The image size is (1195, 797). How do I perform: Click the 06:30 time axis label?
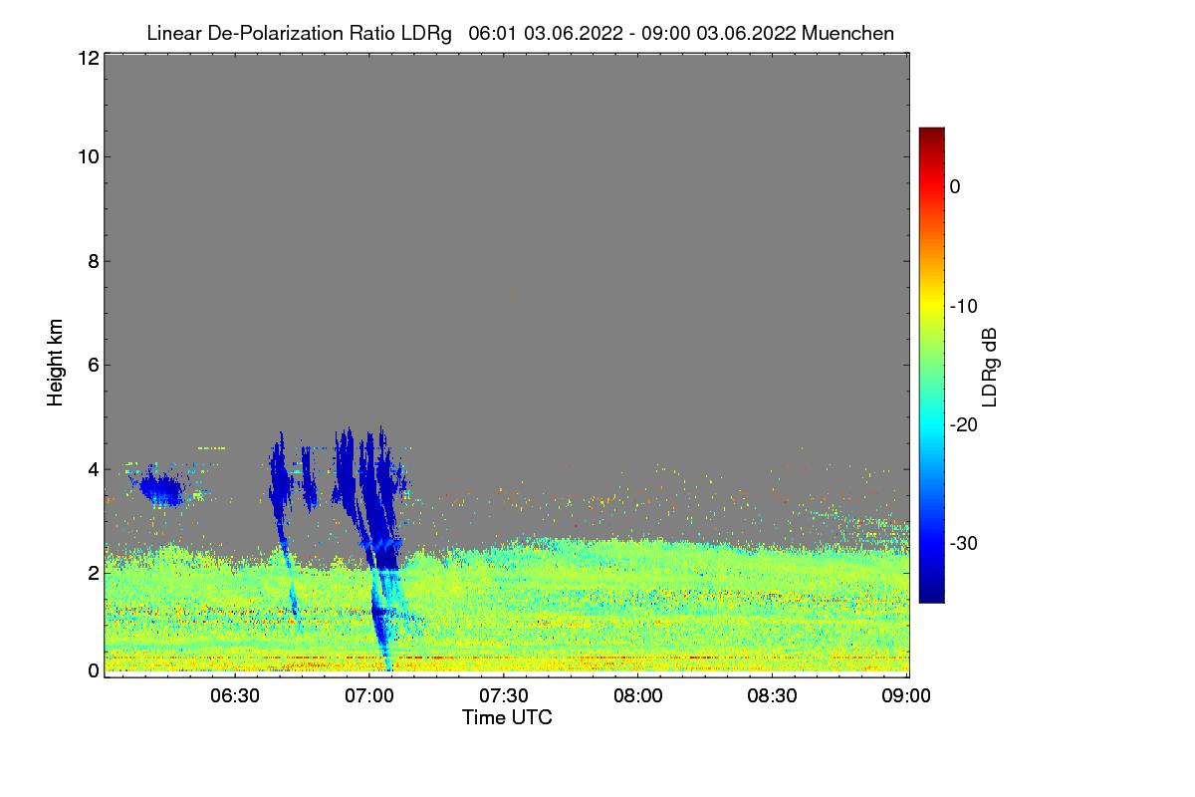[x=235, y=695]
